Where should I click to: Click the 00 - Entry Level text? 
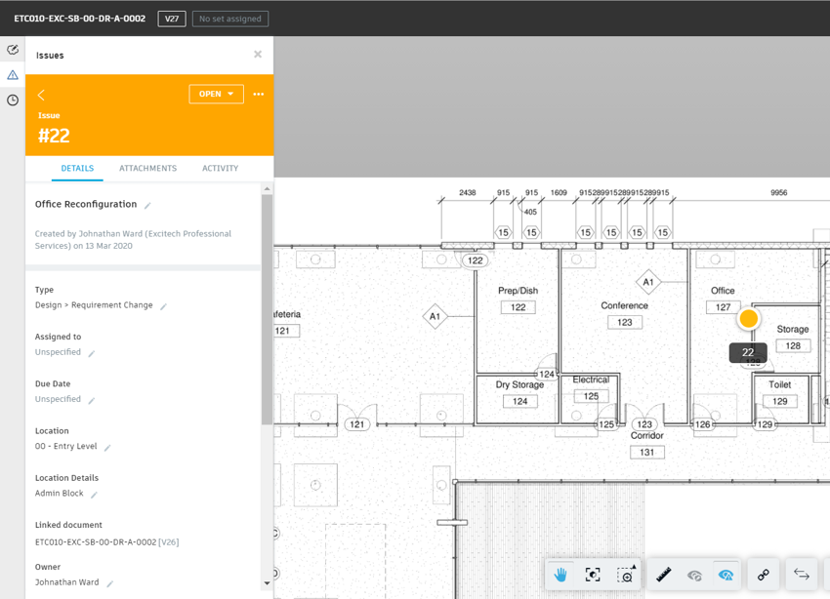coord(65,446)
